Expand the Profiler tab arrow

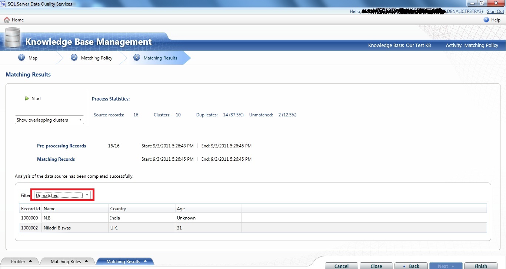click(x=30, y=261)
